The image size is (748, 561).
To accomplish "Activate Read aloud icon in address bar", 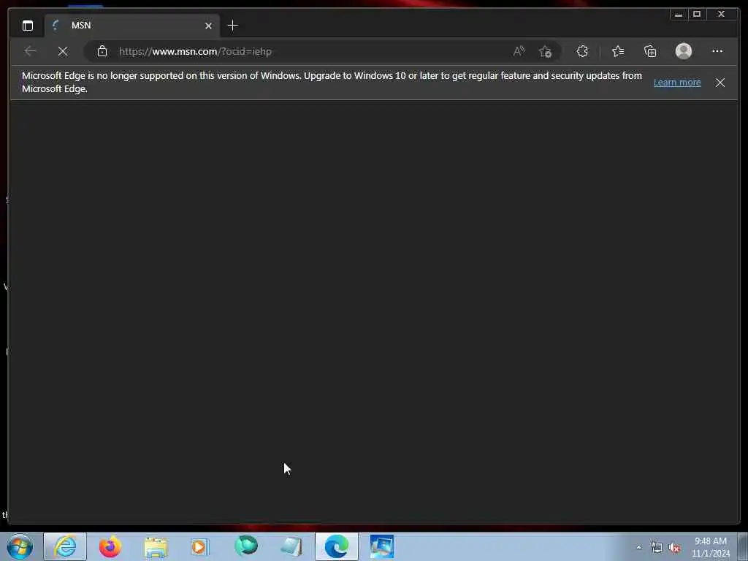I will (519, 51).
